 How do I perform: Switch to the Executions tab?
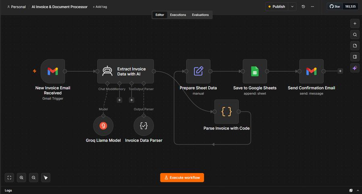178,15
